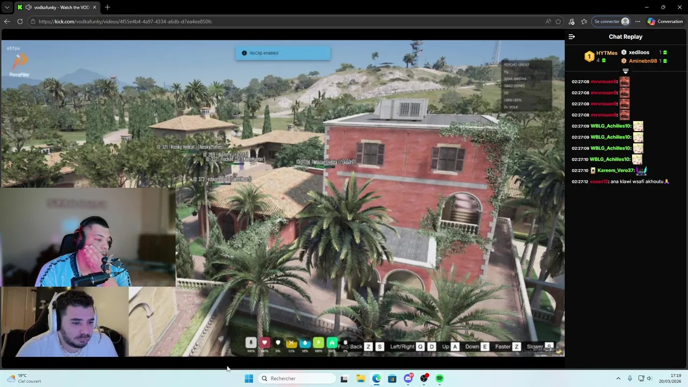Select the Chat Replay heading
The image size is (688, 387).
tap(625, 37)
